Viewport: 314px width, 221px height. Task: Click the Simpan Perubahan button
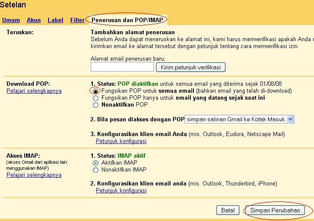(x=275, y=210)
